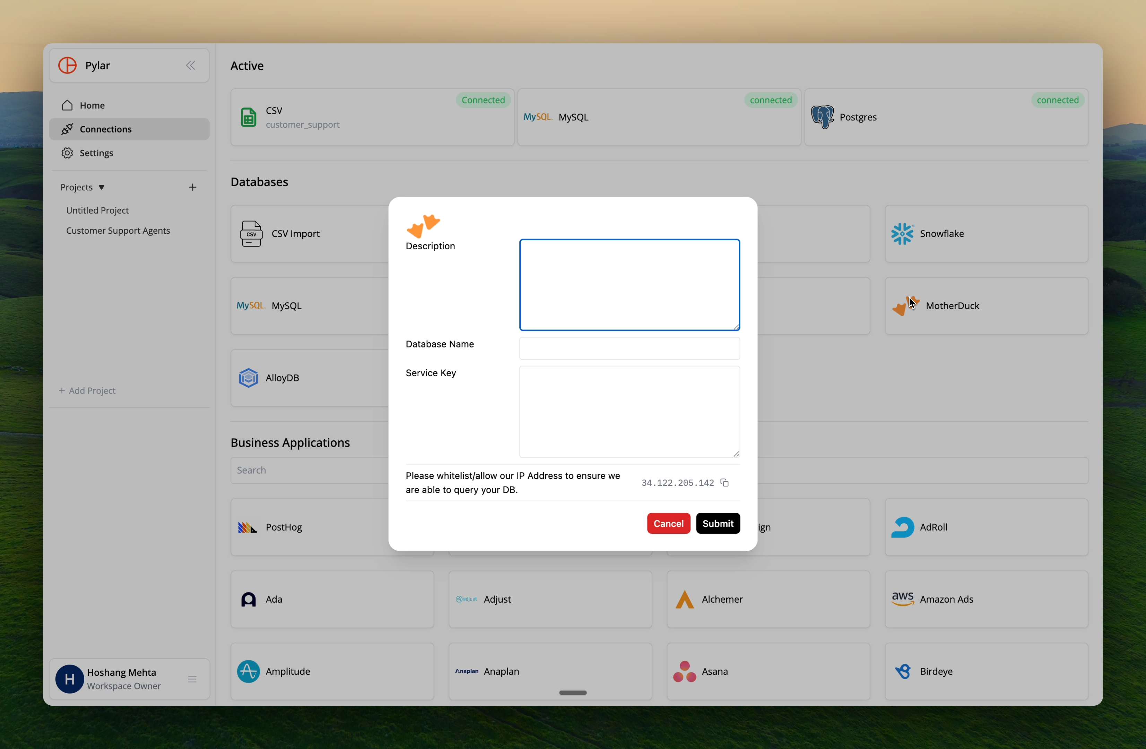This screenshot has width=1146, height=749.
Task: Submit the new database connection
Action: 718,524
